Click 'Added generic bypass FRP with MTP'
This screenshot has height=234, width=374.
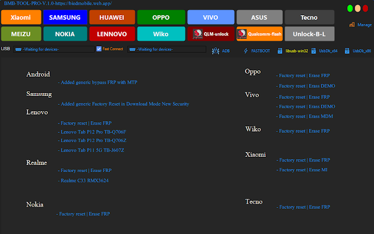tap(98, 82)
